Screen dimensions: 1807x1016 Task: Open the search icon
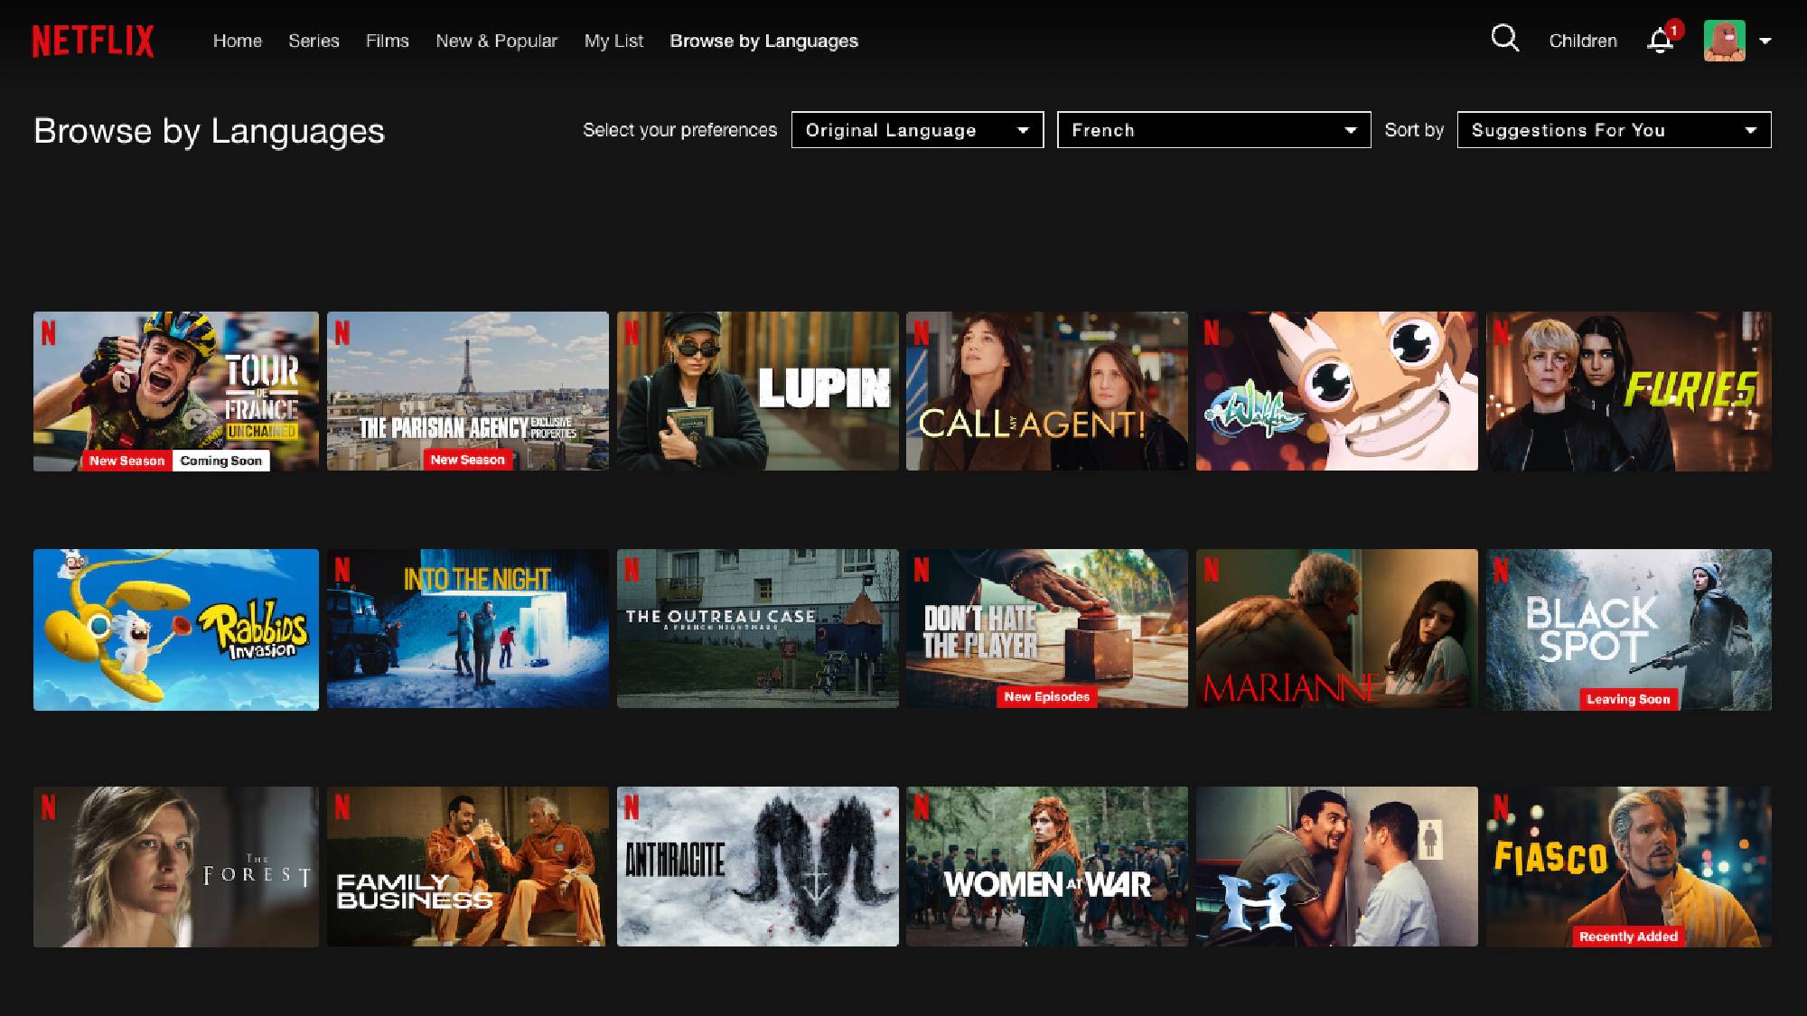(x=1504, y=40)
